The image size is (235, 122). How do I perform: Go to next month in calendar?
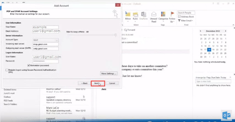pyautogui.click(x=226, y=31)
